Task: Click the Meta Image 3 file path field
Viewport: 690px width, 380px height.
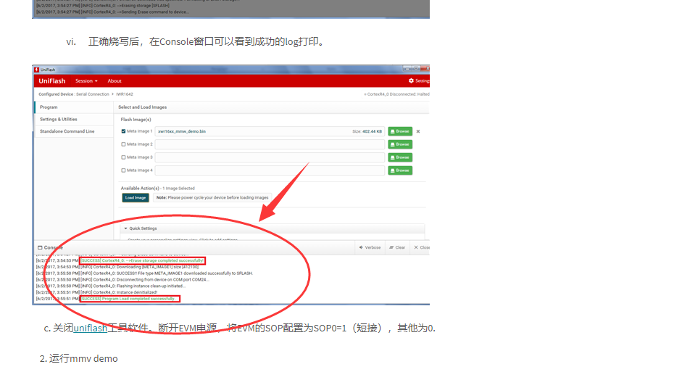Action: point(270,157)
